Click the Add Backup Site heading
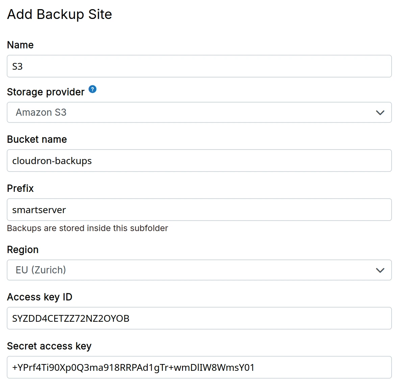 click(59, 15)
